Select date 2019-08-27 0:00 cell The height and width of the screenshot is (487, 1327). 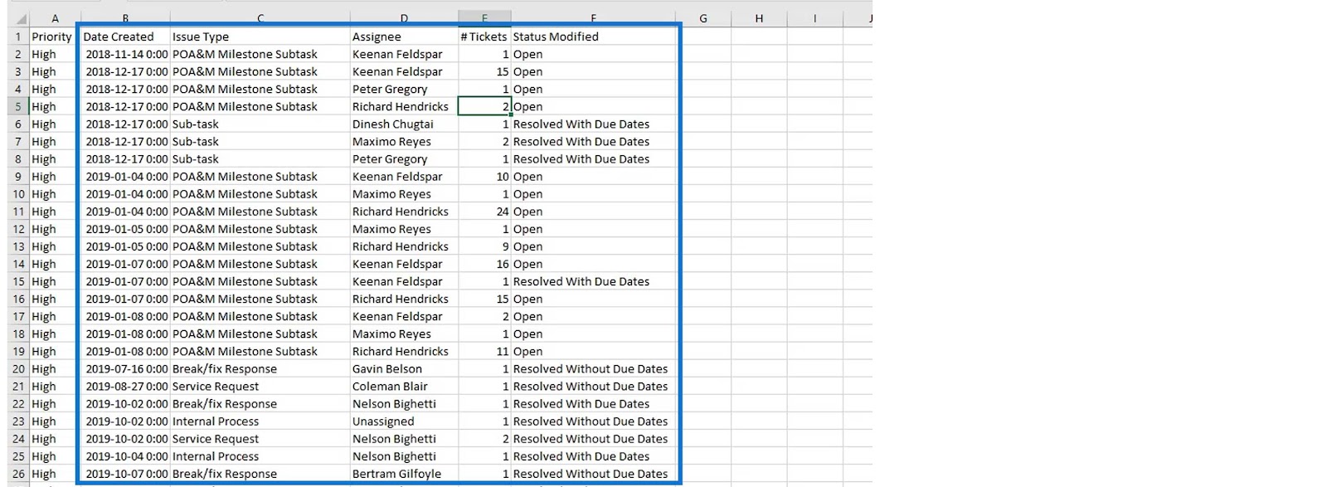125,386
